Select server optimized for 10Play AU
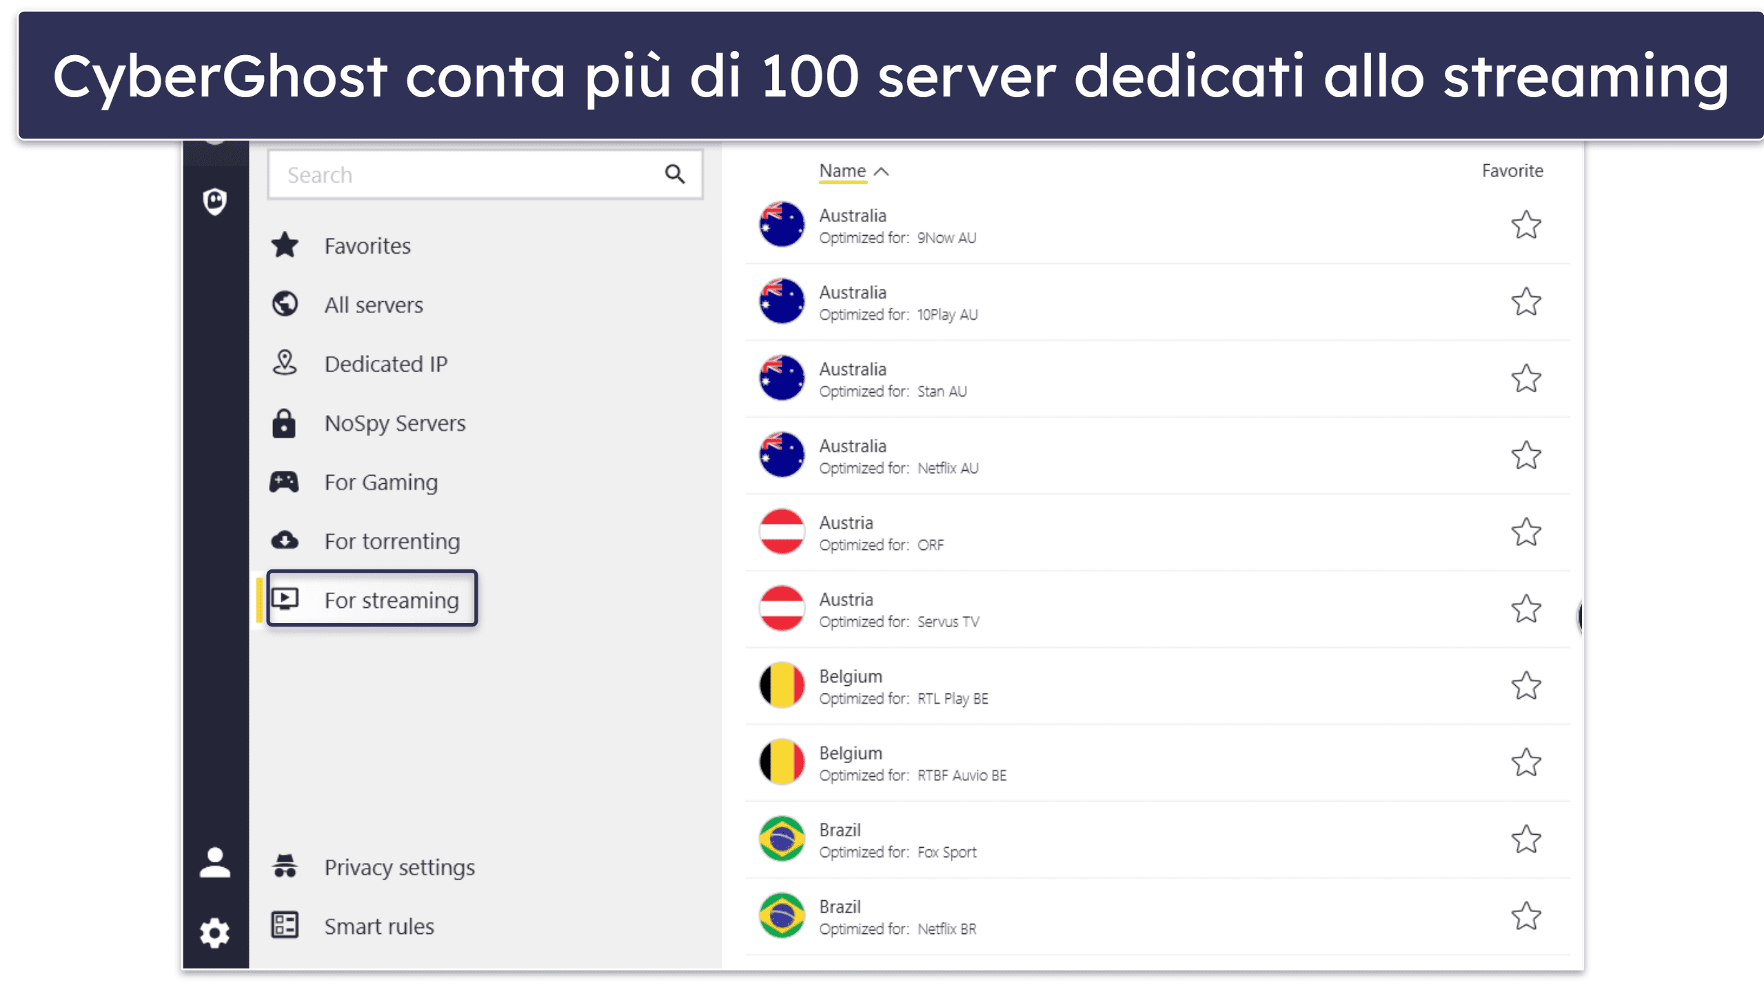This screenshot has width=1764, height=985. [x=1157, y=302]
